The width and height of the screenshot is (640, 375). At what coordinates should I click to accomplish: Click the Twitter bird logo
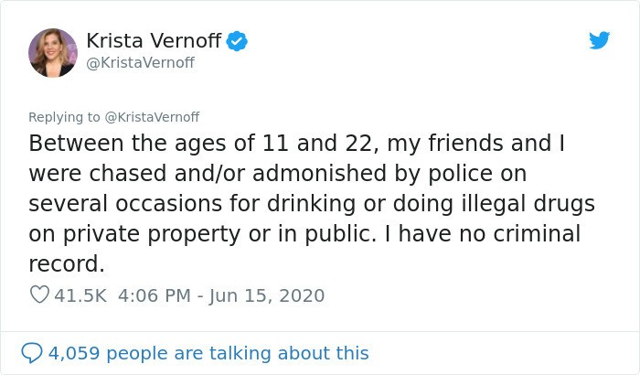click(x=600, y=40)
